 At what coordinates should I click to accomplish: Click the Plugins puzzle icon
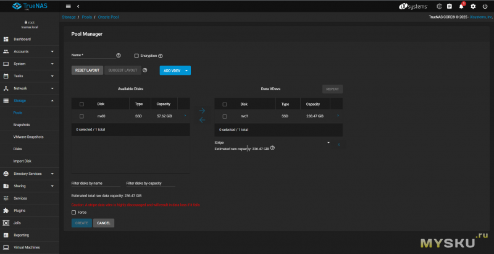click(6, 211)
